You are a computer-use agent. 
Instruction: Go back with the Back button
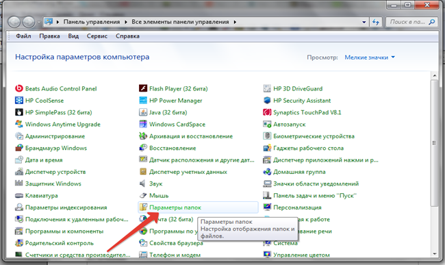click(14, 22)
